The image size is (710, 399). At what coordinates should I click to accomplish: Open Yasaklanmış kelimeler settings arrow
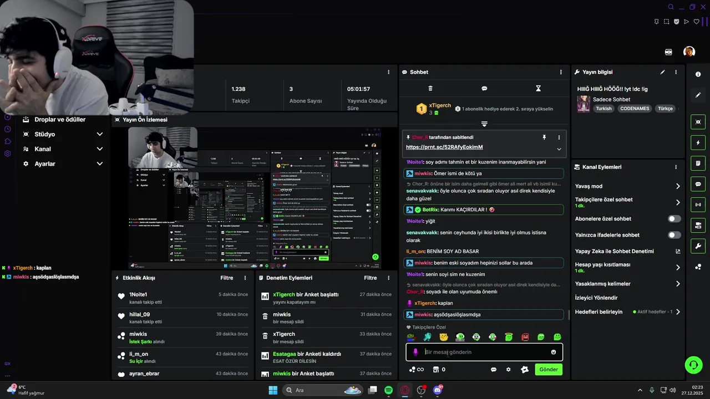click(x=678, y=284)
